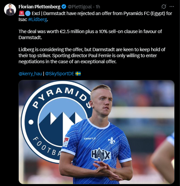Click the Florian Plettenberg display name

(x=40, y=7)
